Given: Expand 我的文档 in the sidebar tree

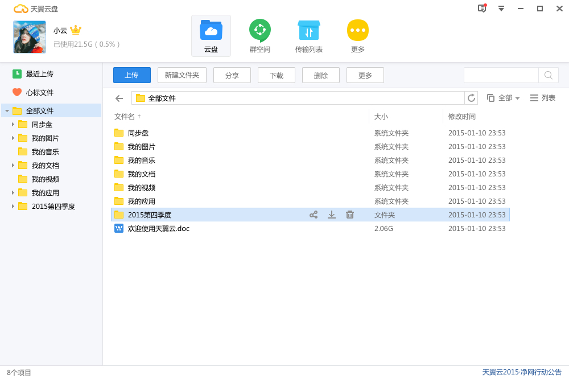Looking at the screenshot, I should pyautogui.click(x=13, y=165).
